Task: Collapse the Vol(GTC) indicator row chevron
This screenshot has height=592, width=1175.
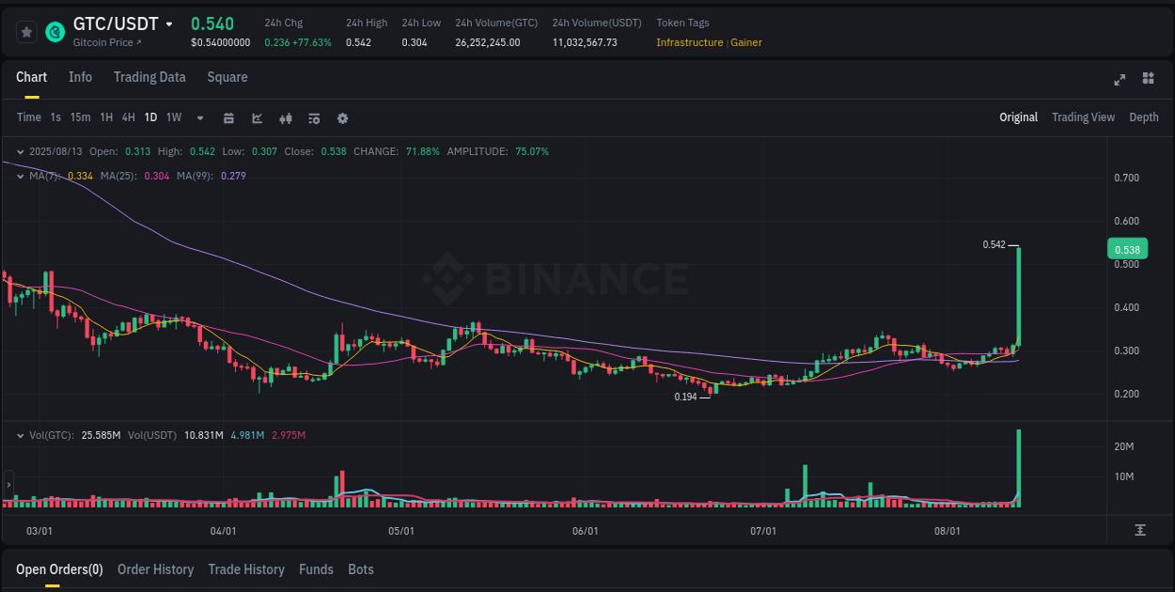Action: (x=21, y=435)
